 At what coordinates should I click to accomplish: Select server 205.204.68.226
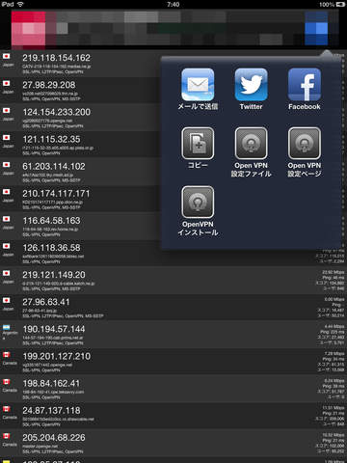tap(173, 444)
